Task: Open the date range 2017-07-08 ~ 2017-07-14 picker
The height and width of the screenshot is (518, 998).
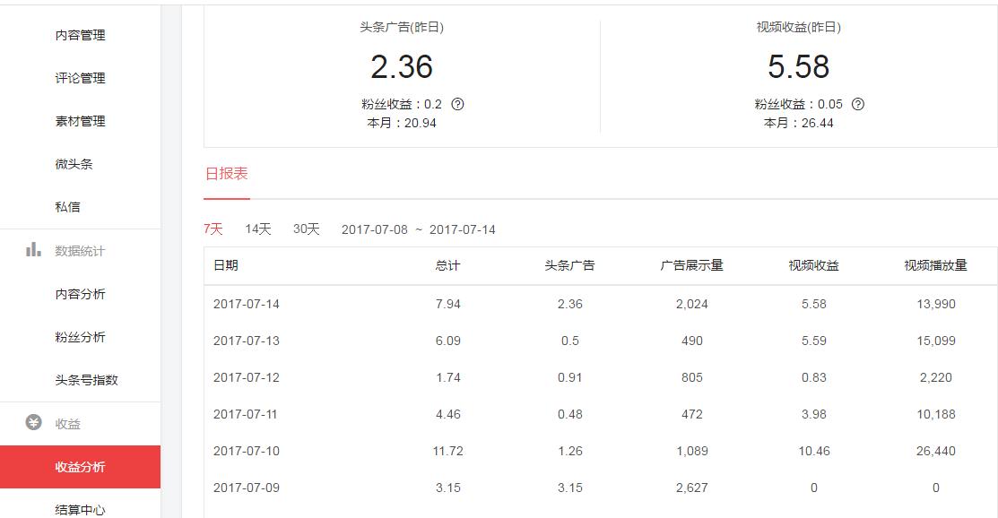Action: (x=420, y=229)
